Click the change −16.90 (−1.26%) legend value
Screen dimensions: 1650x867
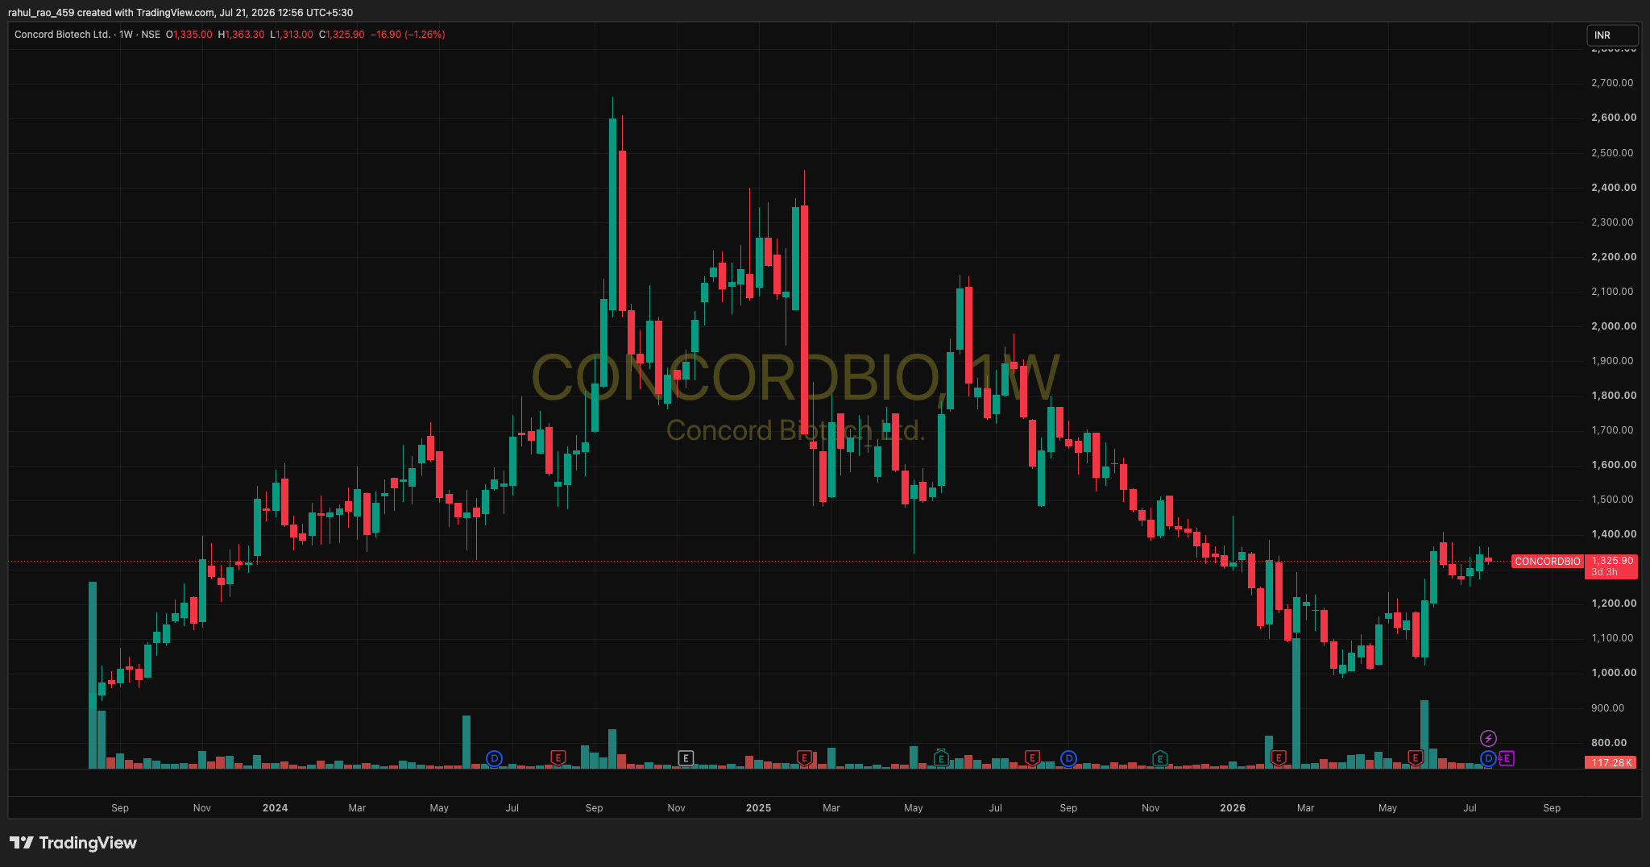click(x=408, y=35)
